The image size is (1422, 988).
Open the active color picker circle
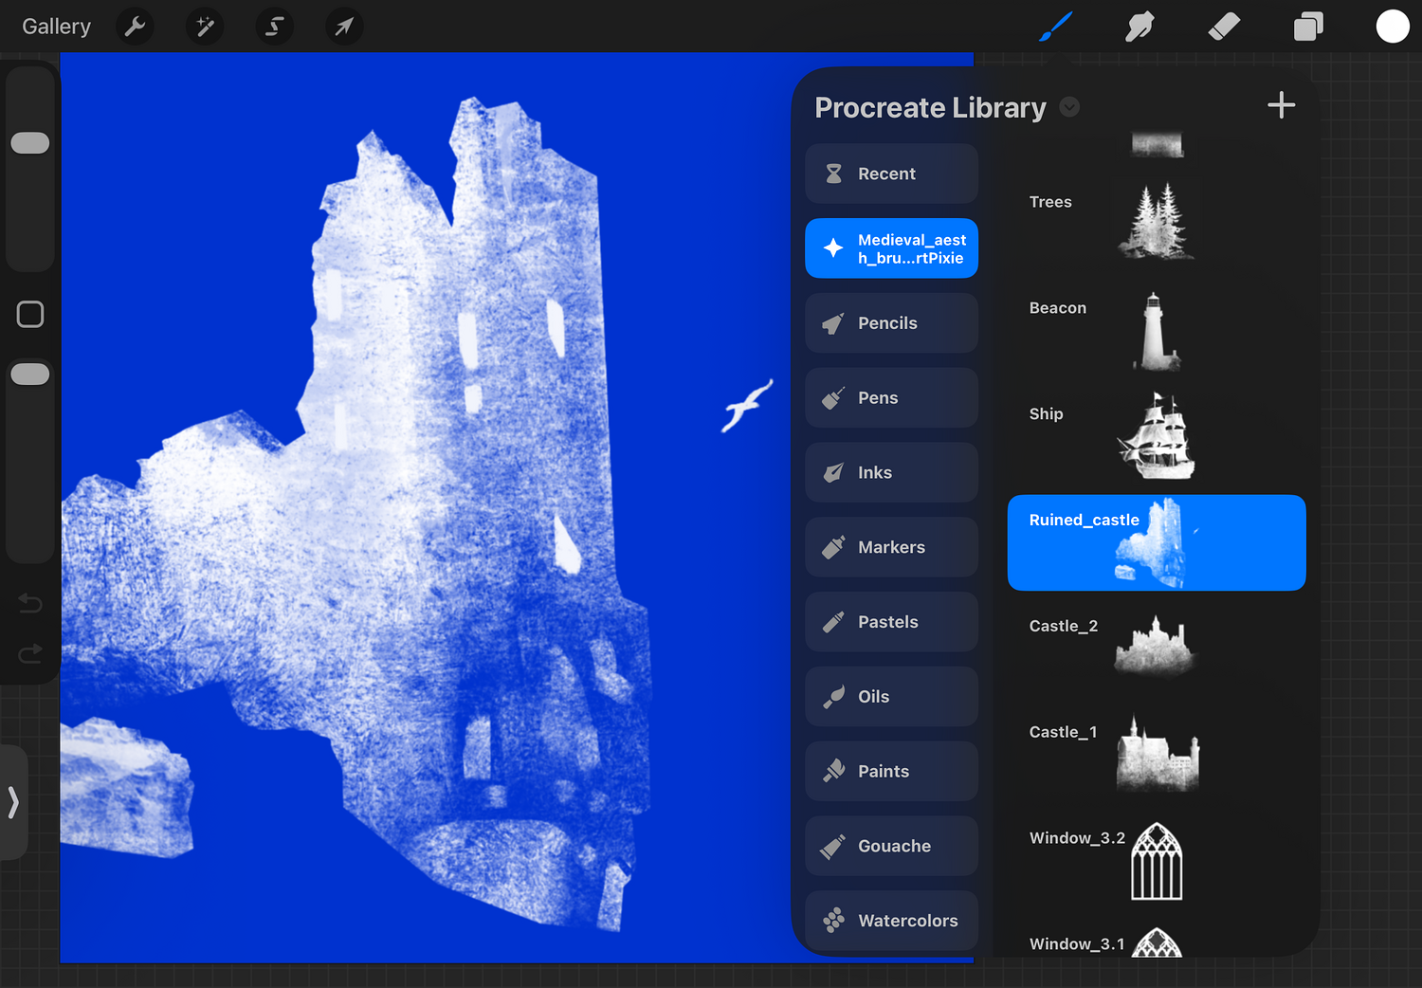click(1393, 27)
